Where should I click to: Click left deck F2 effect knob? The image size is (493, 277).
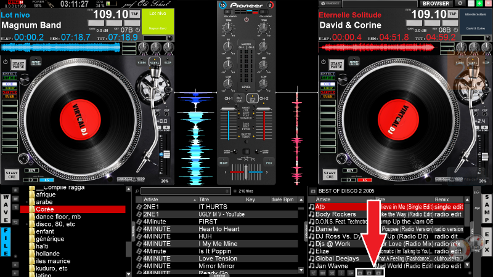156,47
